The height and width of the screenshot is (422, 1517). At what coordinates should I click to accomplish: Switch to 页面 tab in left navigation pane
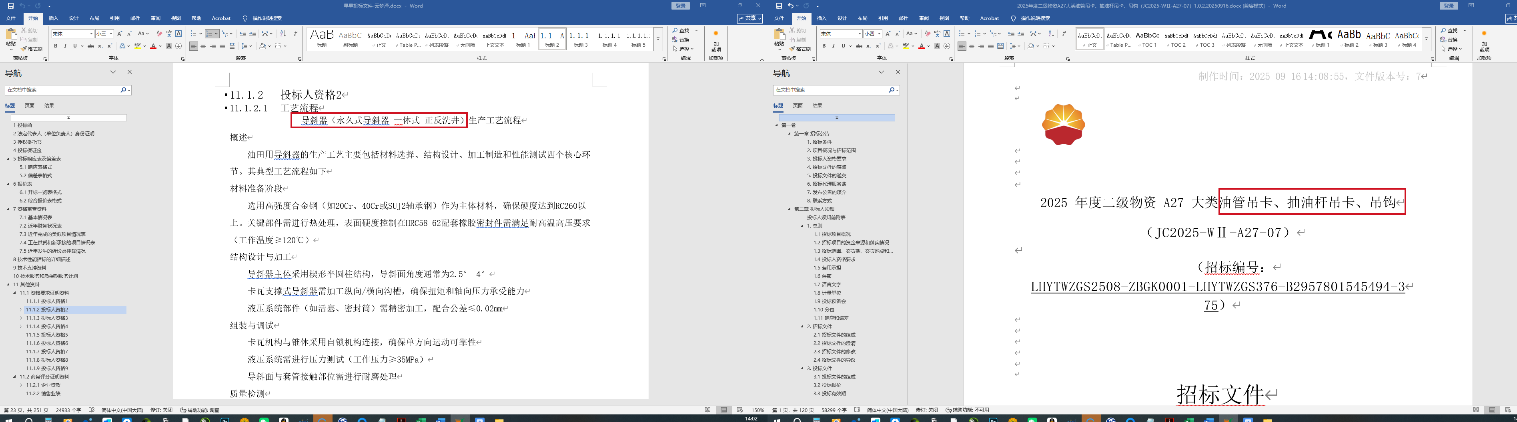click(30, 106)
